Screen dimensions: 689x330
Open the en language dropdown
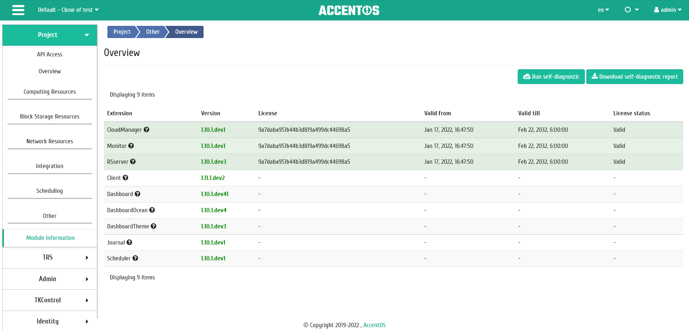(603, 10)
